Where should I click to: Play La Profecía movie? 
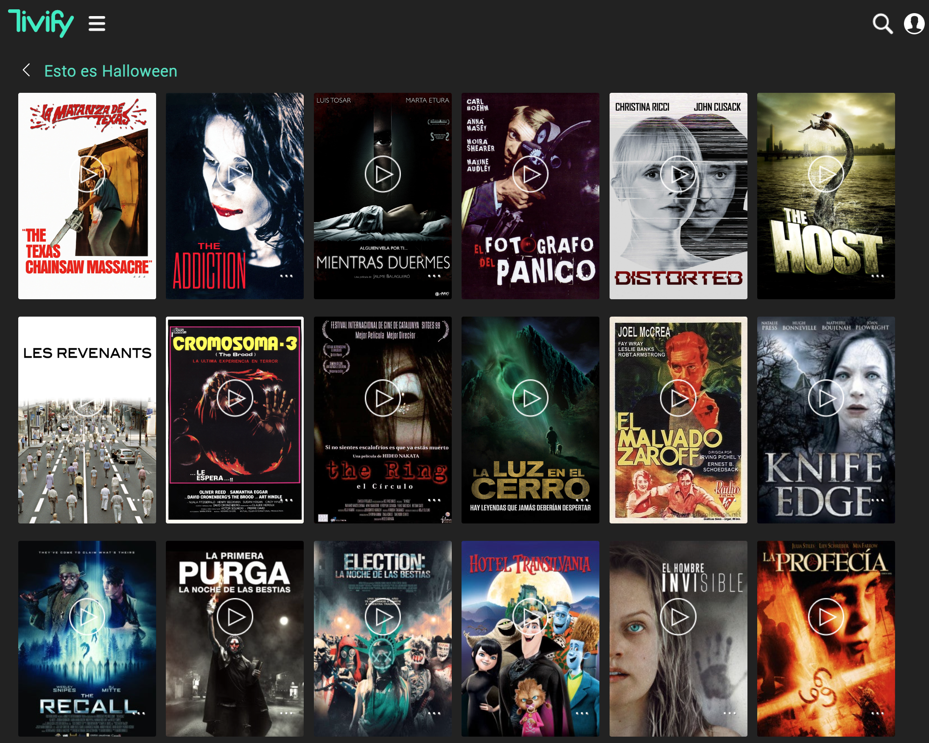[x=826, y=617]
